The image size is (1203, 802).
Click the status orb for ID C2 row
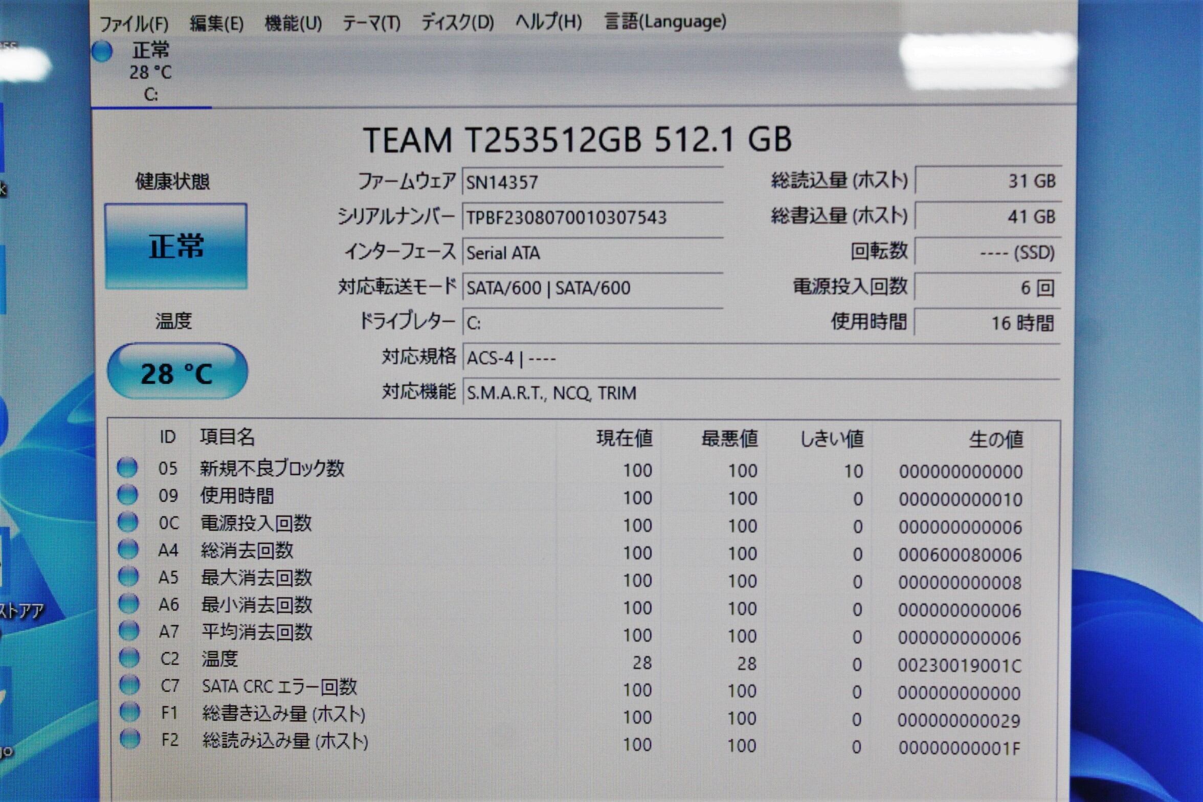pos(129,658)
